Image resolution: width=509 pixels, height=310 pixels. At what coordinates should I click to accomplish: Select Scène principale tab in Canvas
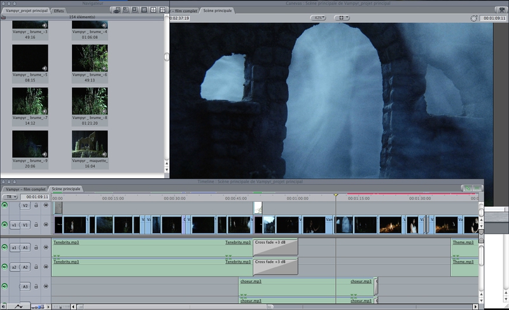click(x=218, y=11)
